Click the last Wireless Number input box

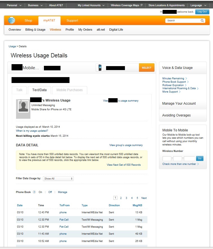point(189,158)
